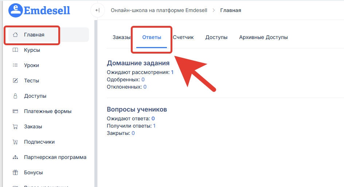344x187 pixels.
Task: Click the Получили ответы count link
Action: coord(154,126)
